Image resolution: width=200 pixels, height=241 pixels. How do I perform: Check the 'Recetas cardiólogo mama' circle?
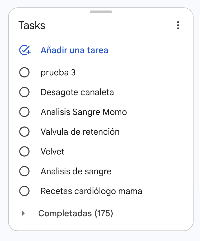click(x=24, y=191)
